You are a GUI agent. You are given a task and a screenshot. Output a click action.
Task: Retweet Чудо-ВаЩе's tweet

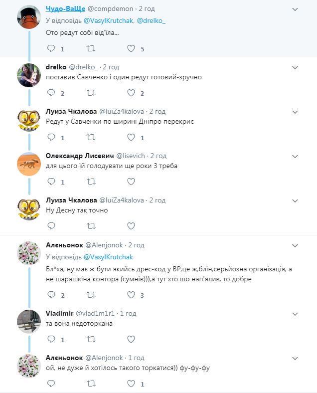pyautogui.click(x=91, y=49)
